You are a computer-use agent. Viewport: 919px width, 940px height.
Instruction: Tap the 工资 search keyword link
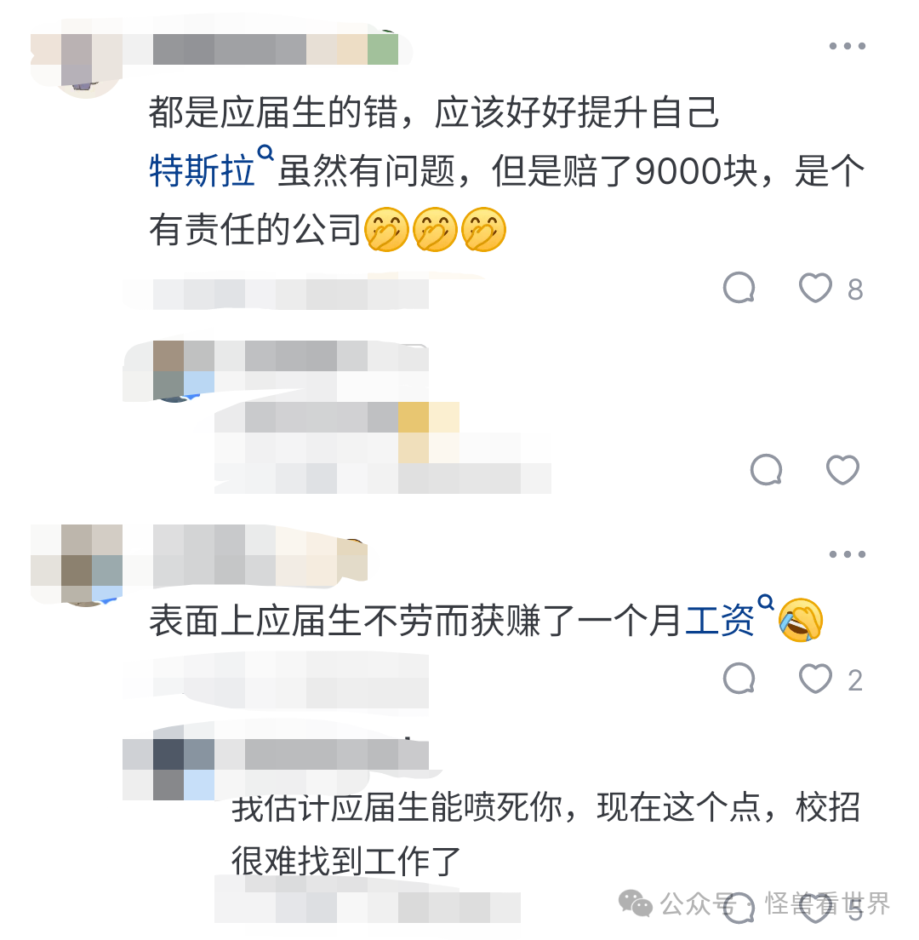tap(720, 621)
